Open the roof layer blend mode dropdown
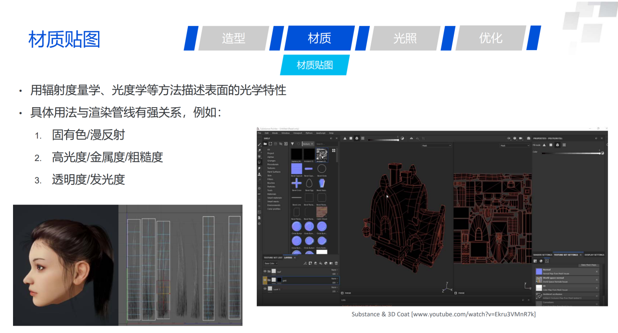Screen dimensions: 618x333 334,270
